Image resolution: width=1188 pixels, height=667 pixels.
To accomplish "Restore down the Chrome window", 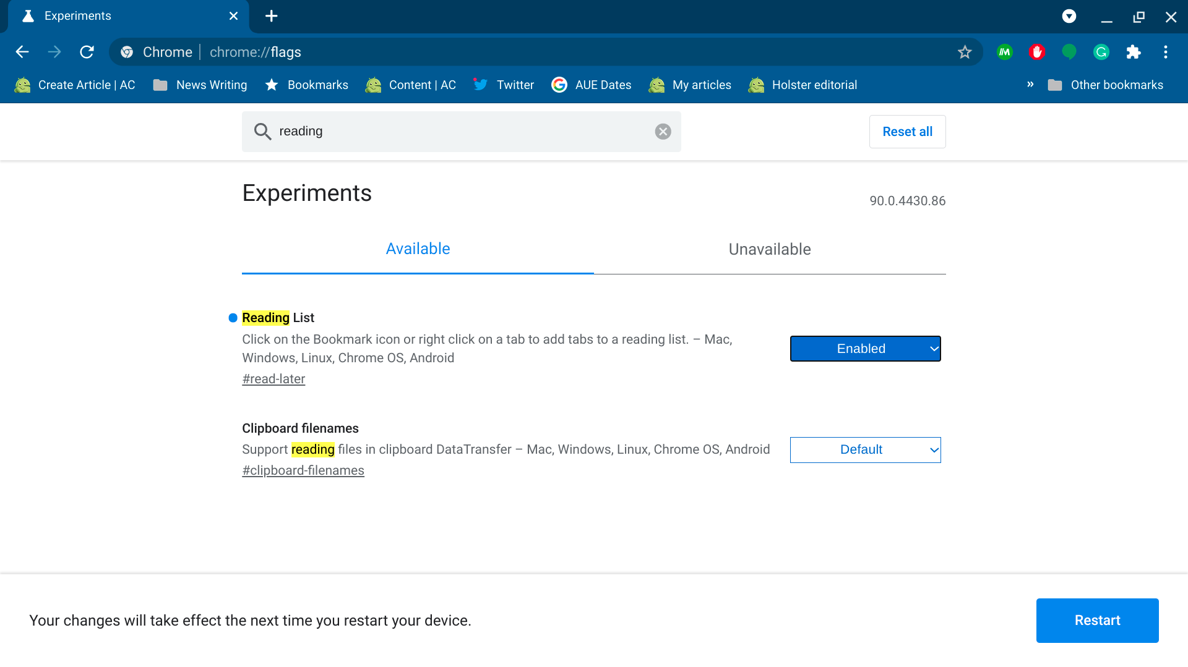I will coord(1139,17).
